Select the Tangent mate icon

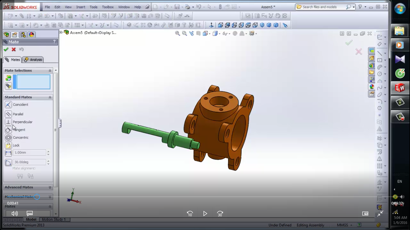click(8, 130)
